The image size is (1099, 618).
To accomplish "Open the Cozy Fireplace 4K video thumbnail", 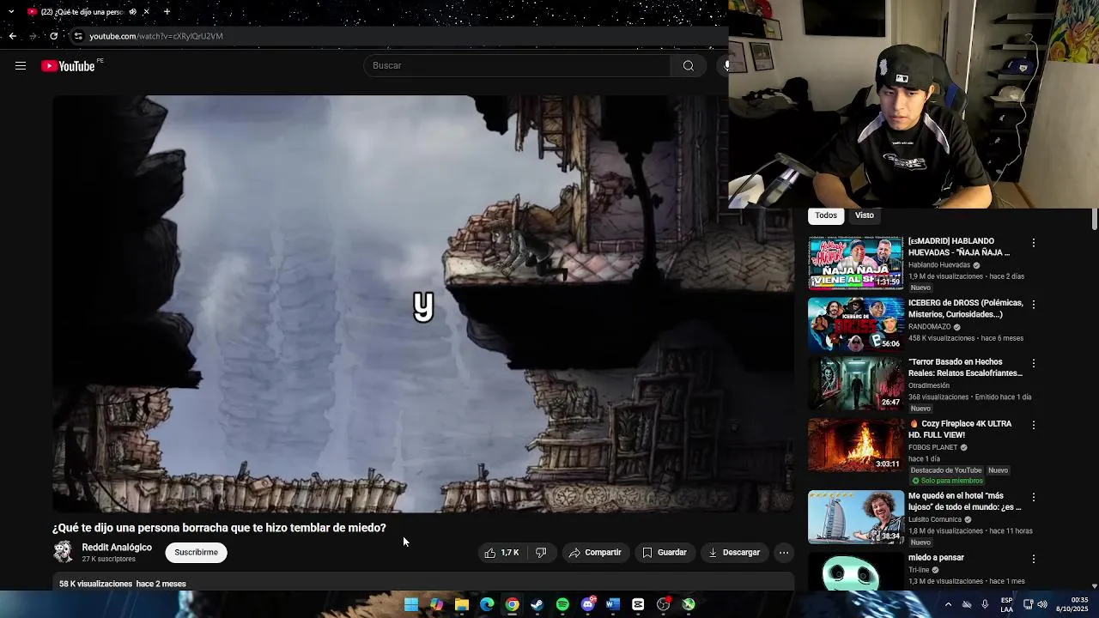I will click(856, 445).
